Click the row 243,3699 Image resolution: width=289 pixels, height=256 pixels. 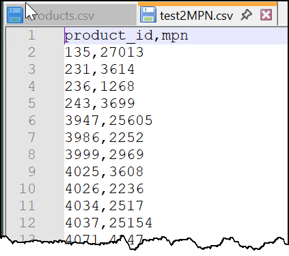(x=100, y=104)
